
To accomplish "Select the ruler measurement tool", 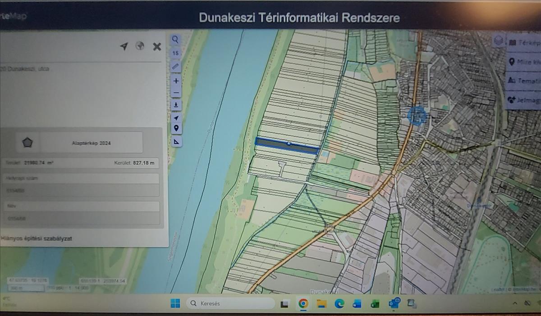I will [176, 67].
